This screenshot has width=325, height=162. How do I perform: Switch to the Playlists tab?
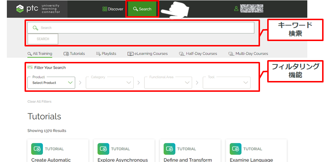(x=106, y=54)
